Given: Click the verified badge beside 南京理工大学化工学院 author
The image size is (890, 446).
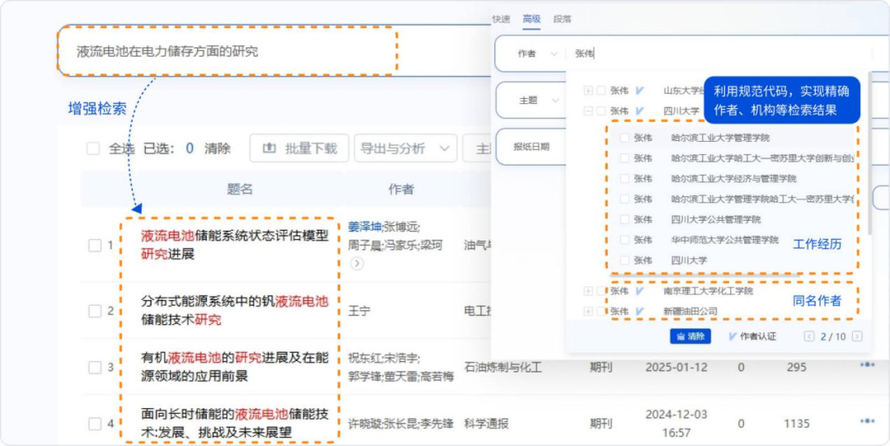Looking at the screenshot, I should (x=639, y=291).
